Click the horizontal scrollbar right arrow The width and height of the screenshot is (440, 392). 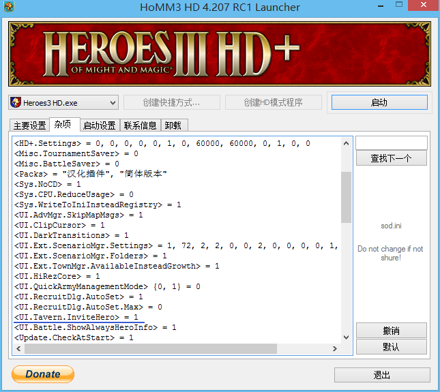334,349
